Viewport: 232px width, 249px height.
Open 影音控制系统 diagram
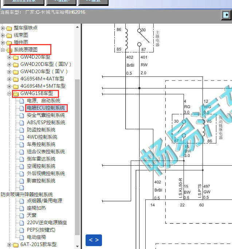pyautogui.click(x=41, y=181)
